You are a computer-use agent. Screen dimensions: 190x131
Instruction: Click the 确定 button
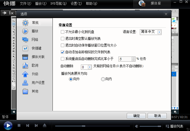point(136,116)
